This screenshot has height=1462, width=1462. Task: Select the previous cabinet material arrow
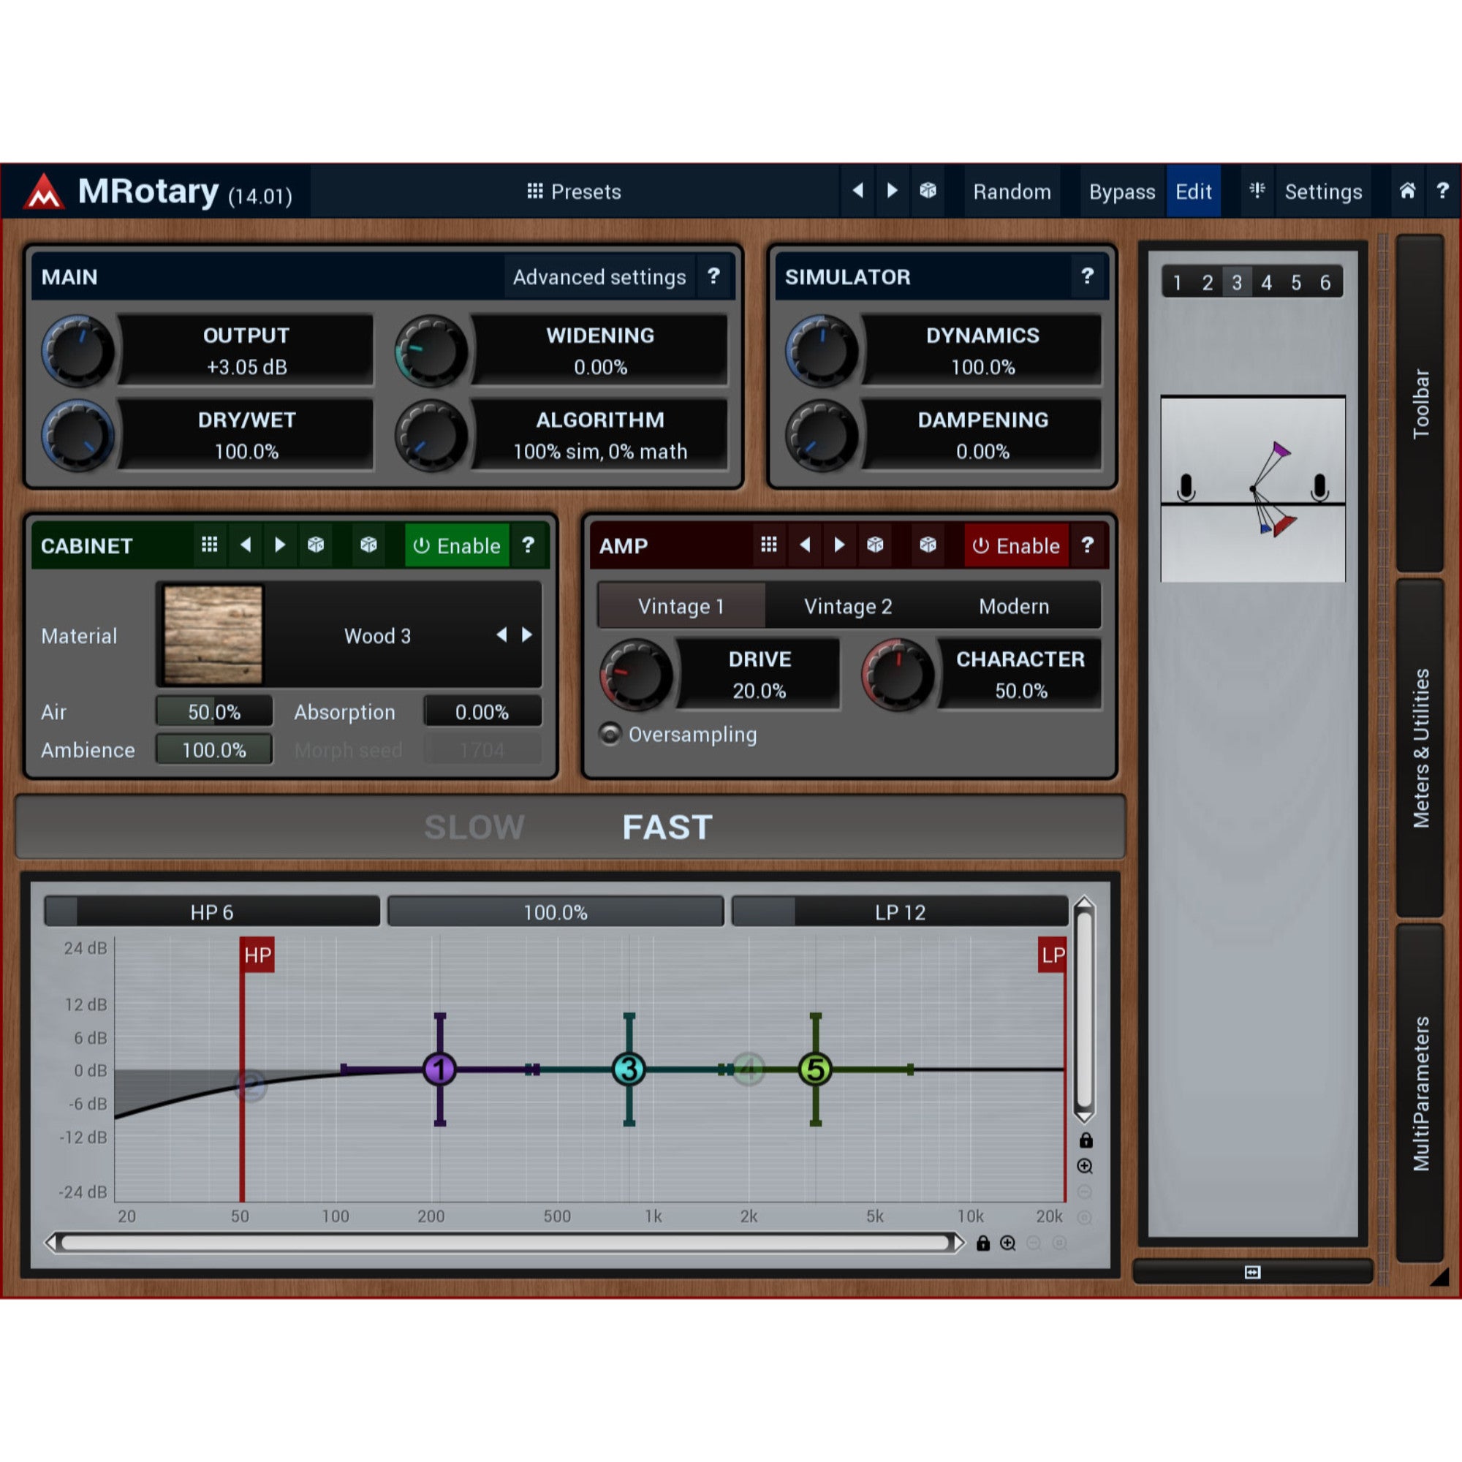[x=501, y=635]
